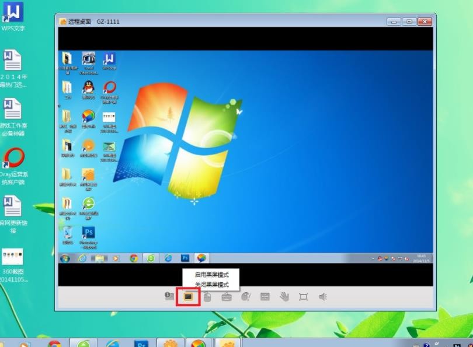The image size is (473, 347).
Task: Open the remote Start menu orb
Action: point(65,258)
